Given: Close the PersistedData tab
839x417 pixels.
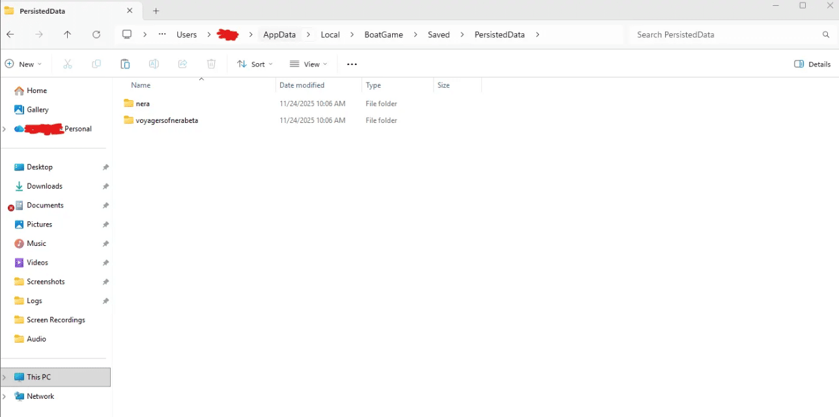Looking at the screenshot, I should tap(130, 10).
